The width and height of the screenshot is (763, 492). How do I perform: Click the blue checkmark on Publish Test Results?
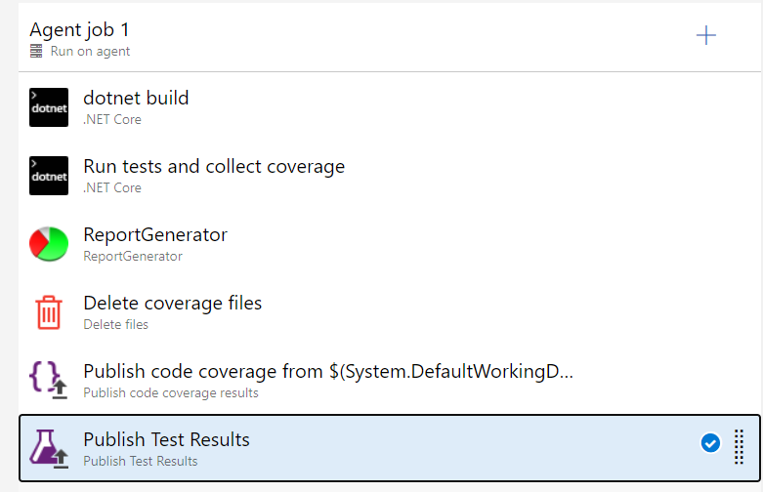click(x=710, y=443)
